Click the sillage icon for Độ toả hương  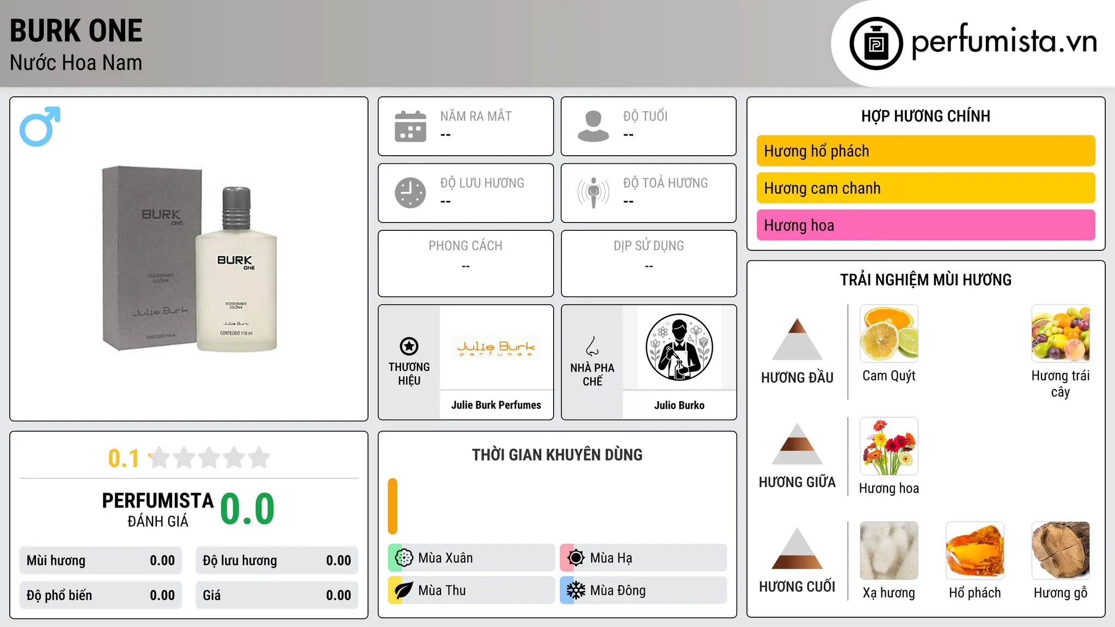point(593,193)
